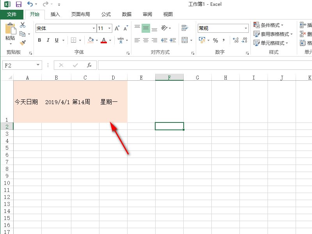Open the 文件 (File) menu
312x234 pixels.
(12, 14)
